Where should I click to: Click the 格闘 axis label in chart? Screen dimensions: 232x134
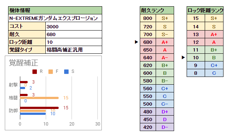13,98
